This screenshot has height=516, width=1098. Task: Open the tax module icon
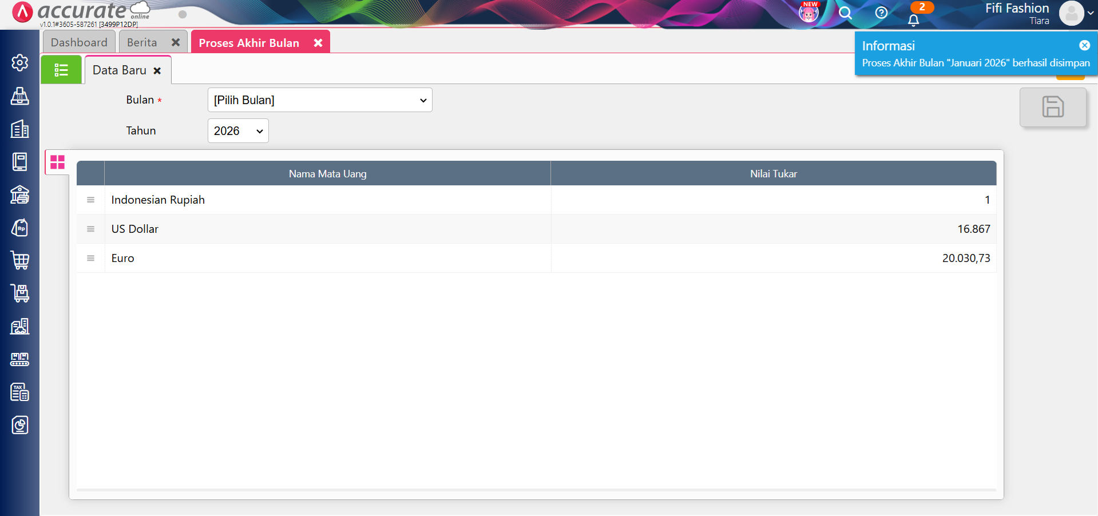click(x=20, y=392)
